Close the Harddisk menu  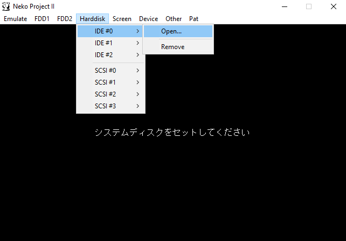(x=93, y=19)
